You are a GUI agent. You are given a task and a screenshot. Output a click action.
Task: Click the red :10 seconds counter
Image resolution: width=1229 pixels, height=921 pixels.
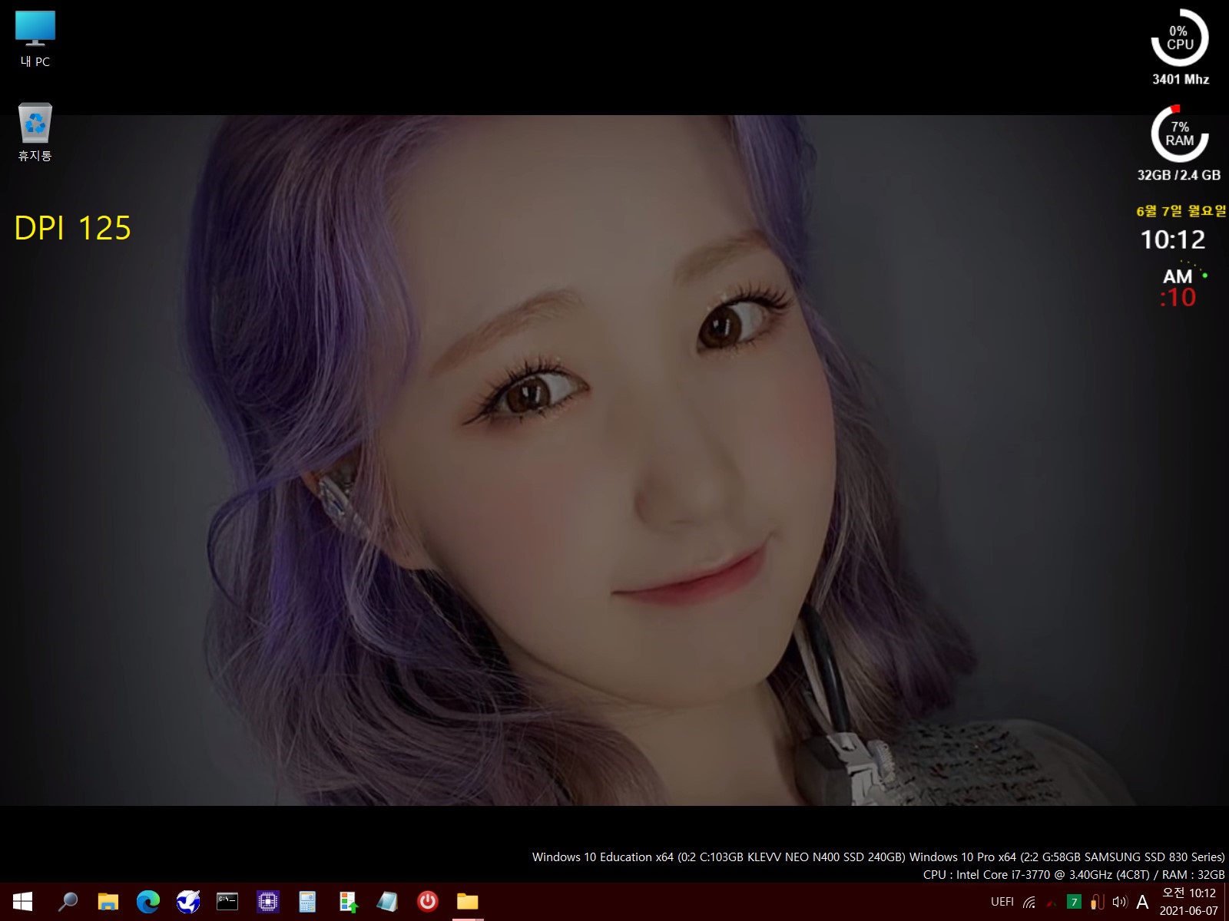click(1178, 298)
